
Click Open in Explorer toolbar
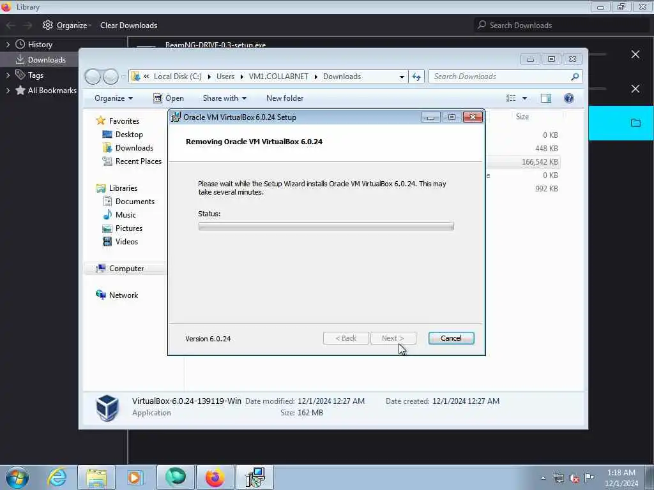click(169, 98)
